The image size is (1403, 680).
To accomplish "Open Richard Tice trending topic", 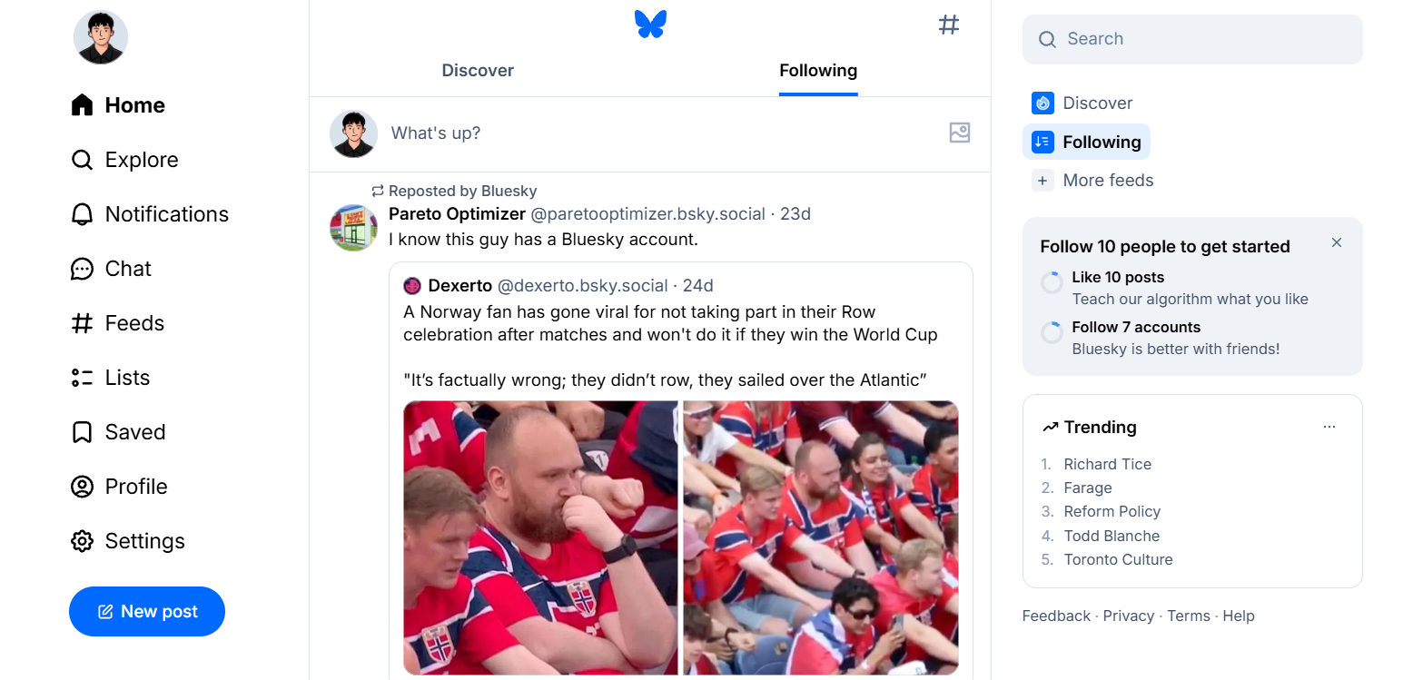I will (1107, 464).
